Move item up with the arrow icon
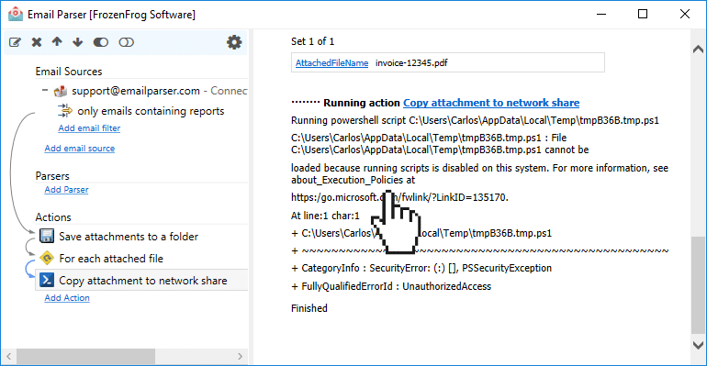Screen dimensions: 707x366 57,42
